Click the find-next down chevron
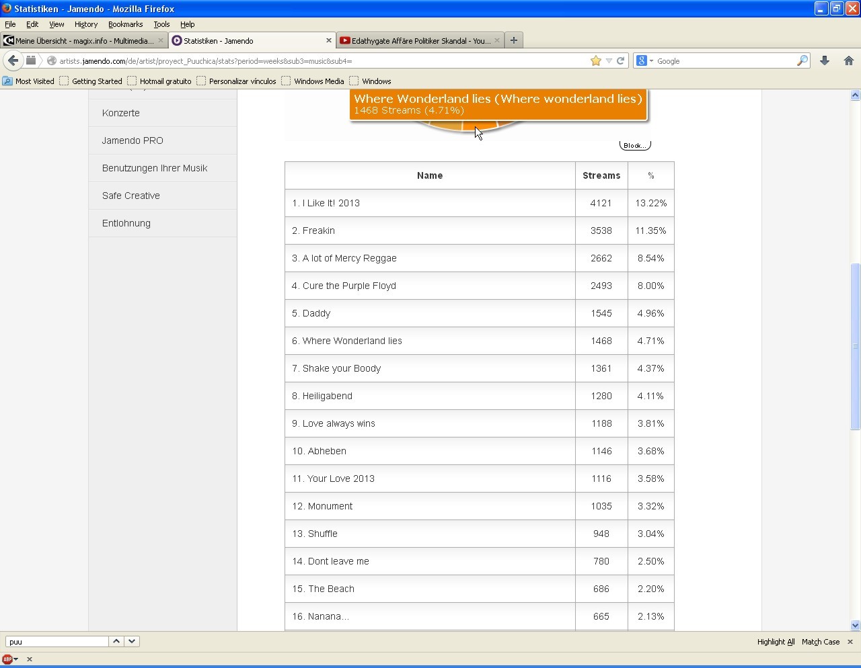 click(x=132, y=641)
